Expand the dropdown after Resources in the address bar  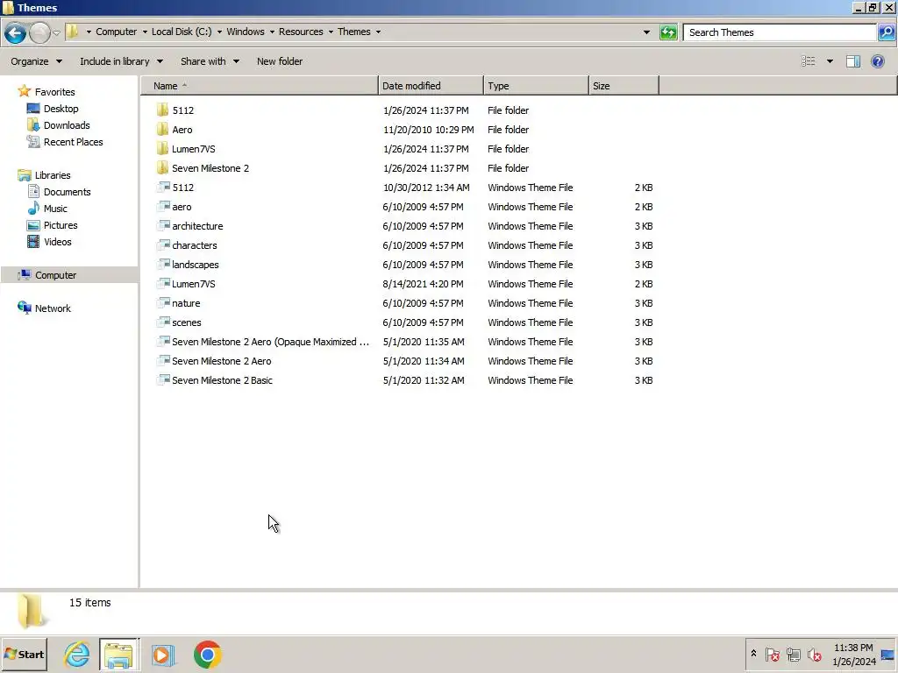click(331, 32)
